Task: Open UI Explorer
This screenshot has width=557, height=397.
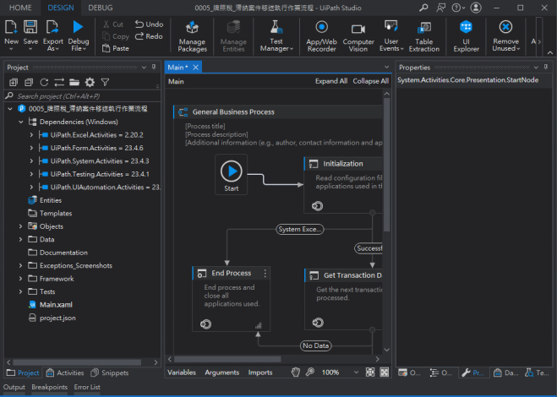Action: (466, 36)
